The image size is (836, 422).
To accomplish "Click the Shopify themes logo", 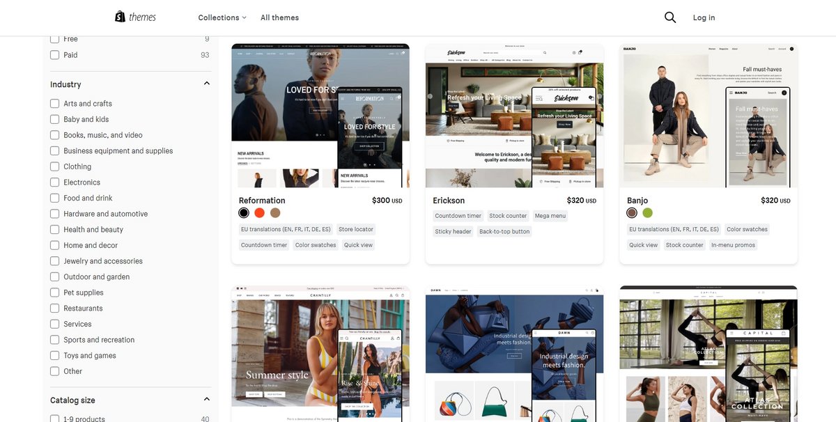I will pyautogui.click(x=135, y=16).
